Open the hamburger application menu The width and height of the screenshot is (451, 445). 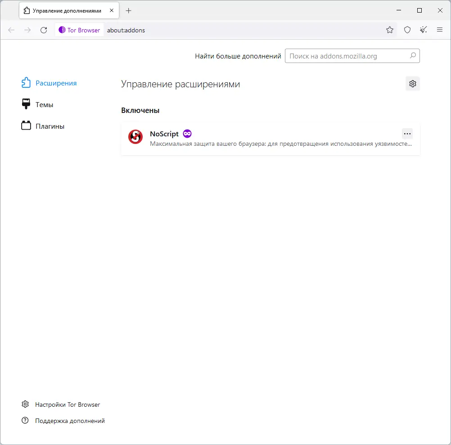click(439, 30)
